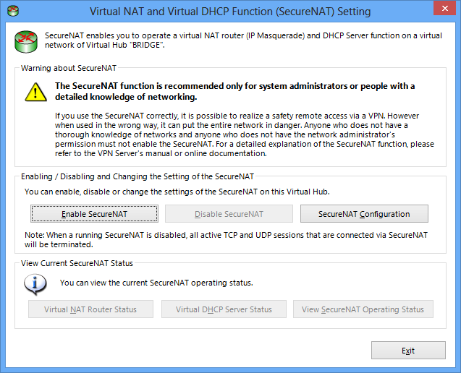Screen dimensions: 461x373
Task: Click the 'View Current SecureNAT Status' group label
Action: tap(77, 263)
